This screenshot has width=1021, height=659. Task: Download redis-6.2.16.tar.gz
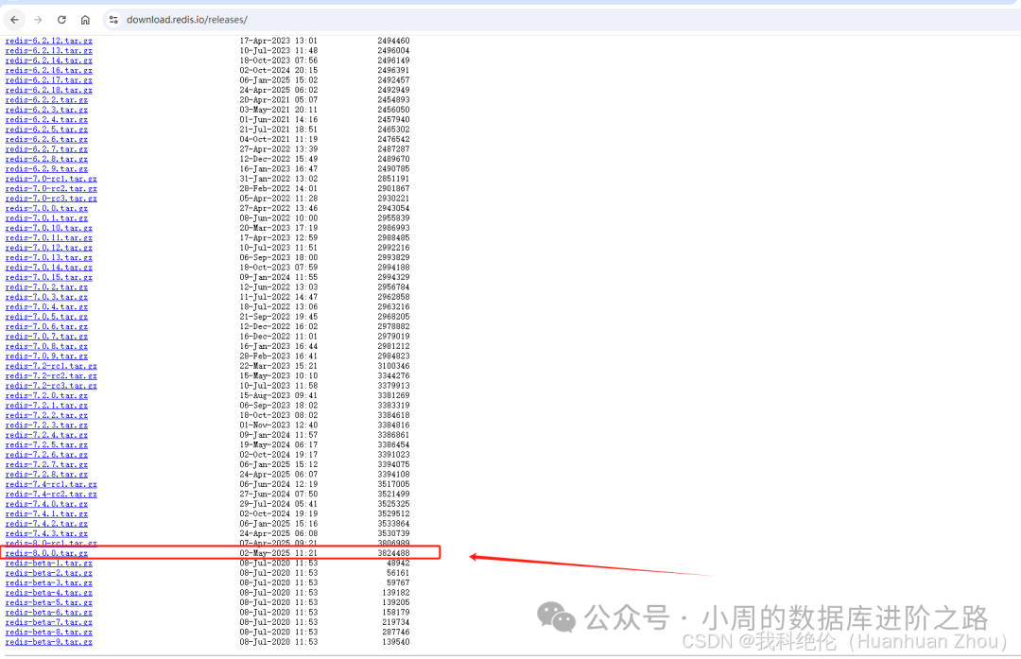49,70
